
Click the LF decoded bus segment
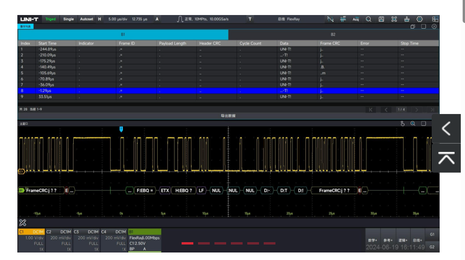(201, 191)
